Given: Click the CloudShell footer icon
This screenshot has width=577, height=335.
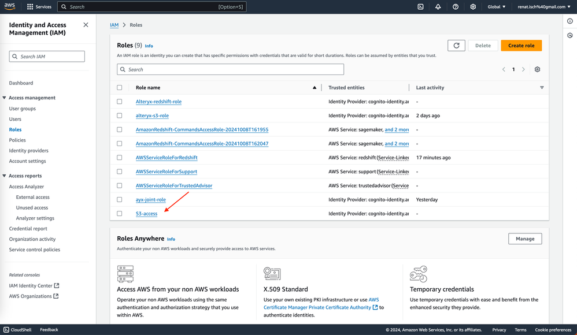Looking at the screenshot, I should pyautogui.click(x=6, y=329).
